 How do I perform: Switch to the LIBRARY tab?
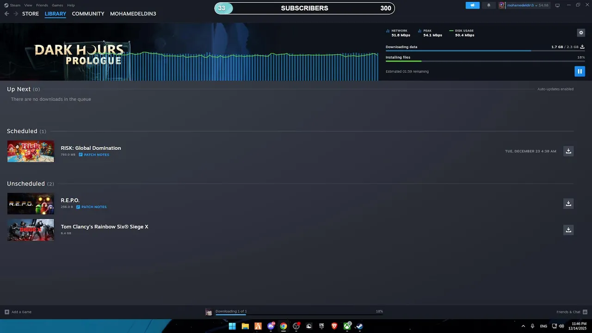click(55, 14)
